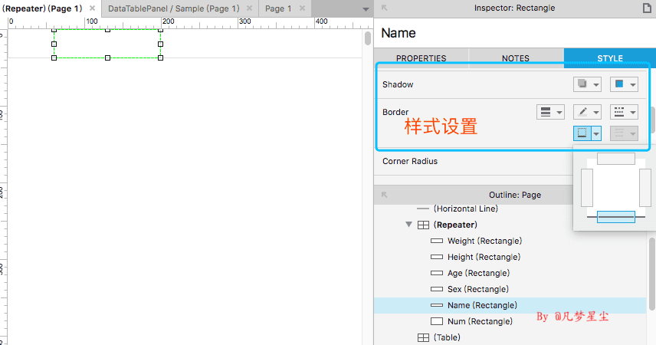Select Age (Rectangle) in the outline
Viewport: 656px width, 345px height.
coord(478,273)
